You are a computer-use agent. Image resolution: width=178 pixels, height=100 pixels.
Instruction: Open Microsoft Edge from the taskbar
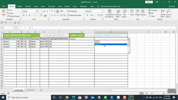pyautogui.click(x=73, y=97)
